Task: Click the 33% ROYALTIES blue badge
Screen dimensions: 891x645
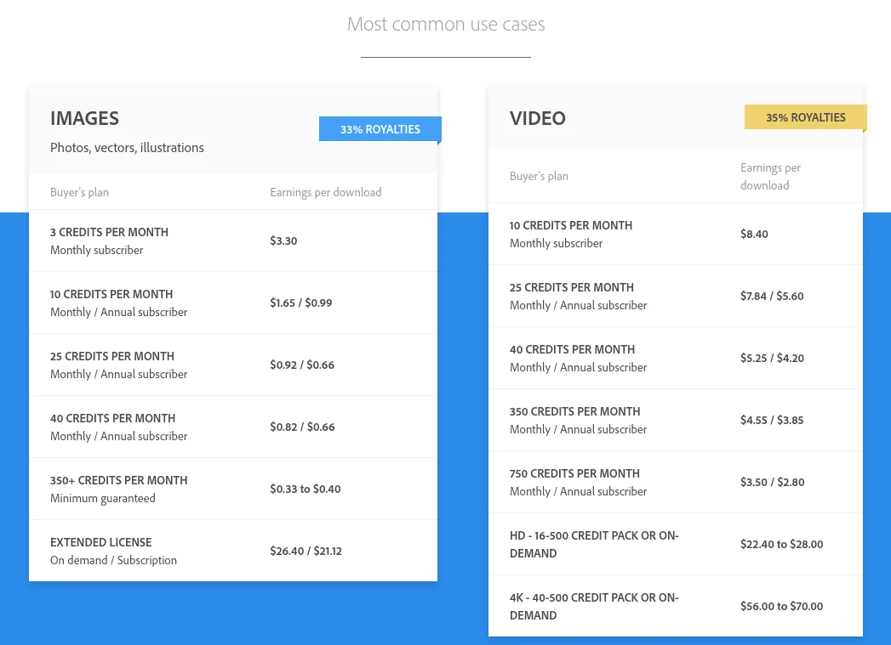Action: [x=380, y=129]
